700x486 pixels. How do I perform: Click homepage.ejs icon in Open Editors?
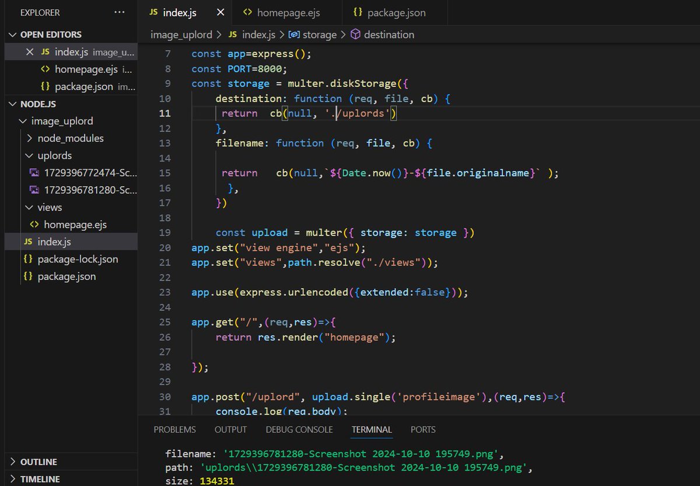click(45, 69)
